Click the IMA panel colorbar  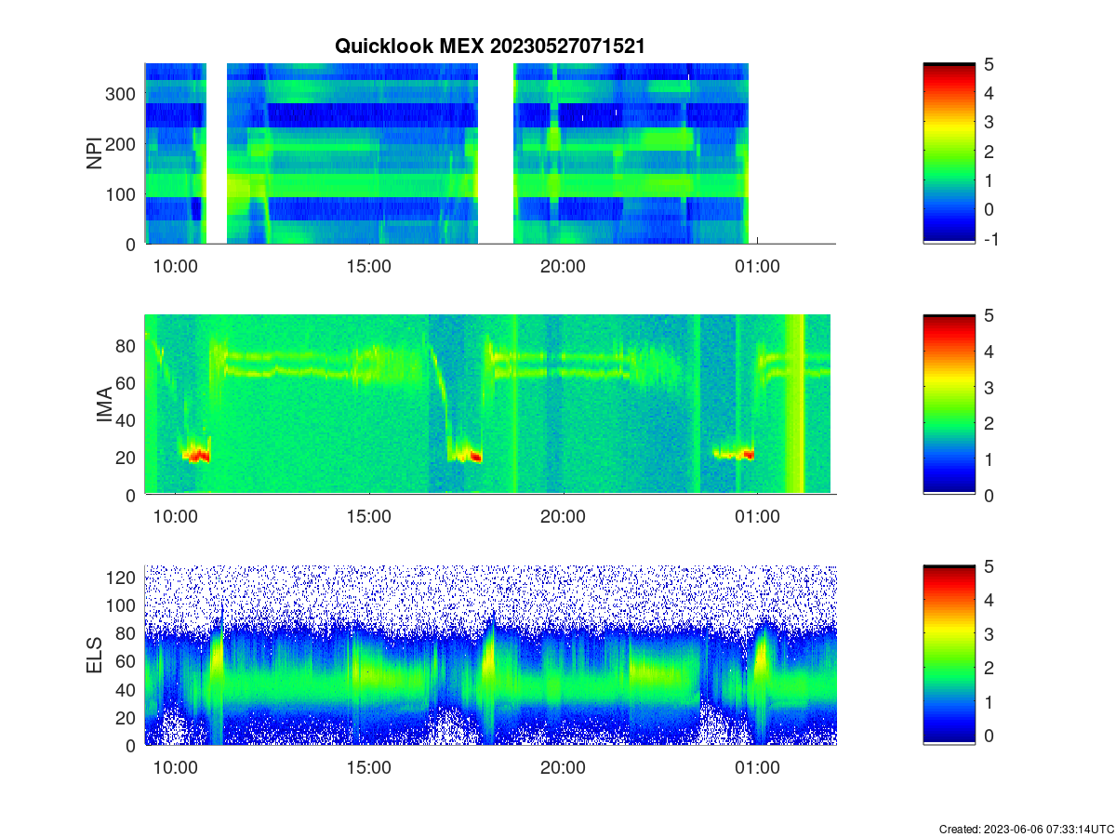tap(949, 405)
